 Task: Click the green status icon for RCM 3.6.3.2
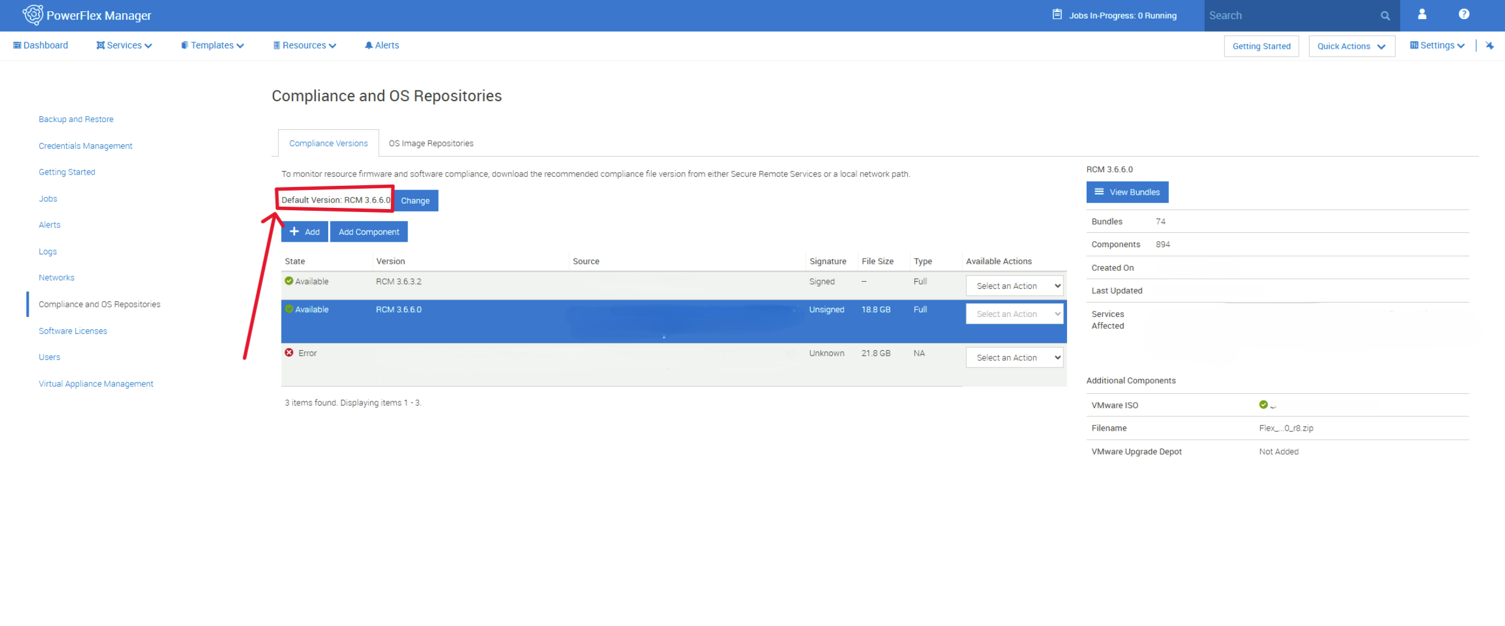pos(289,281)
